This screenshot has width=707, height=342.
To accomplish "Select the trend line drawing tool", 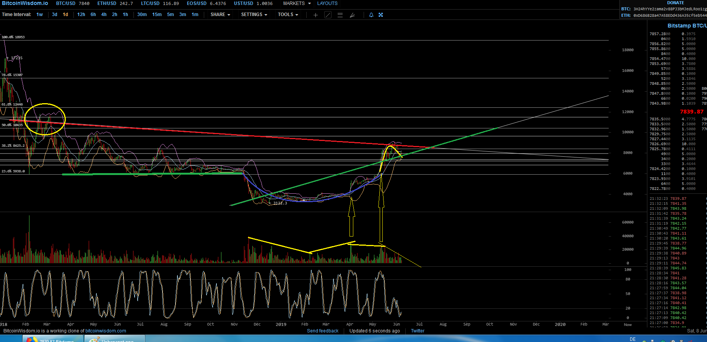I will point(328,15).
